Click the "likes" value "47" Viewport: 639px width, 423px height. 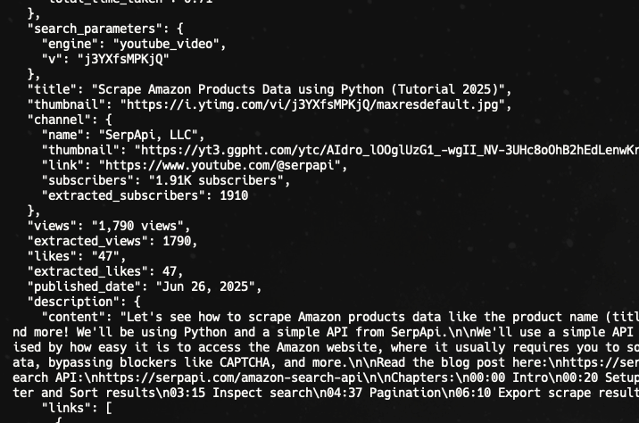point(105,256)
